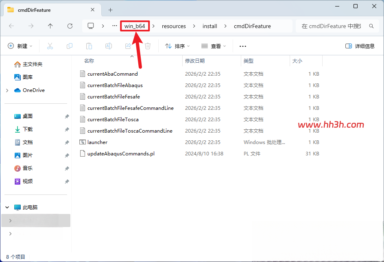Click cmdDirFeature in the breadcrumb
This screenshot has height=262, width=384.
pyautogui.click(x=252, y=26)
